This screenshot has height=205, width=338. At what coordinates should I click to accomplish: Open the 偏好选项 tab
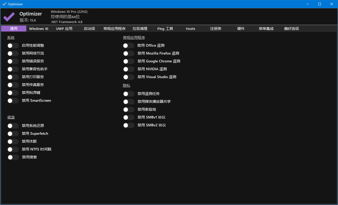pyautogui.click(x=291, y=29)
